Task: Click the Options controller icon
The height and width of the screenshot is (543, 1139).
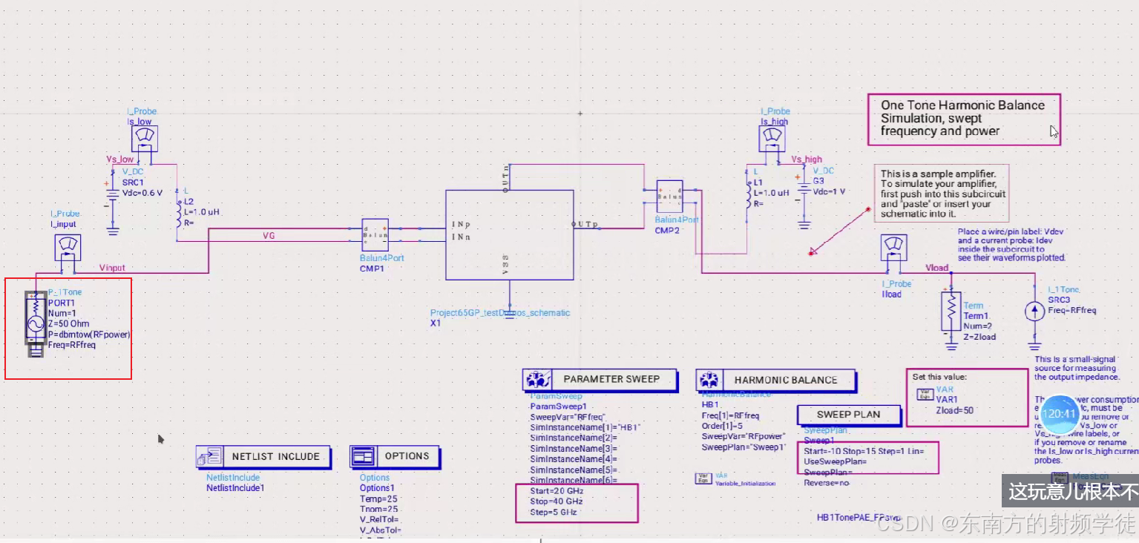Action: tap(363, 456)
